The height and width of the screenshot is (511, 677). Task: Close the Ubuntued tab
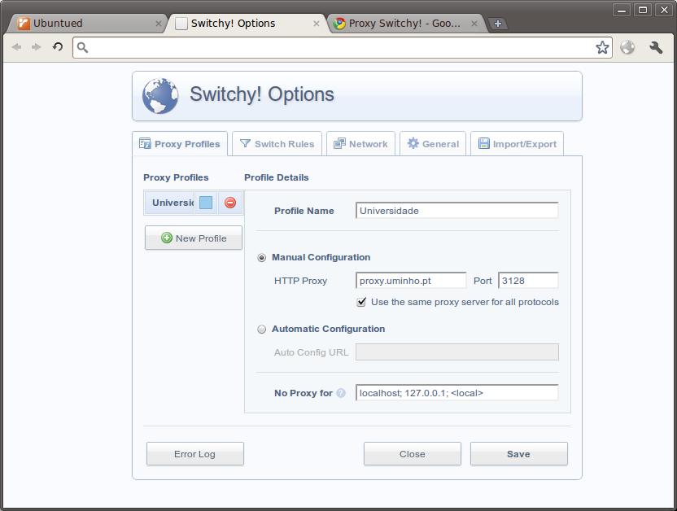click(x=159, y=24)
